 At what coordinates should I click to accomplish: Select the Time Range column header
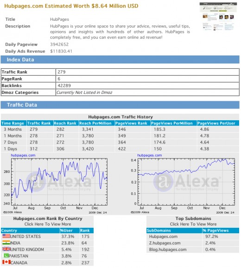14,123
